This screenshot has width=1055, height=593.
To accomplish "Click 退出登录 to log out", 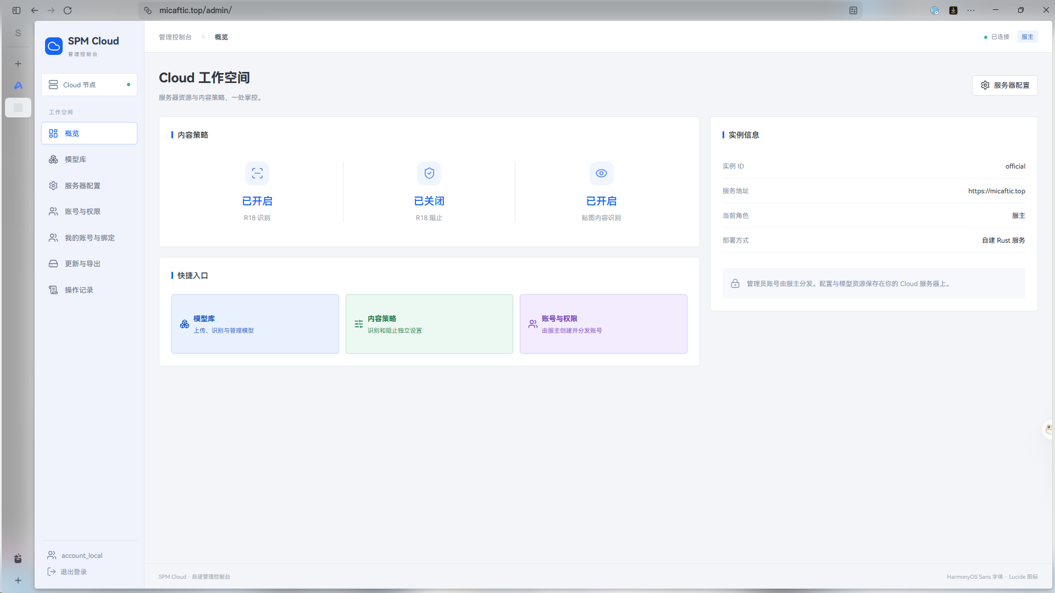I will click(x=67, y=572).
